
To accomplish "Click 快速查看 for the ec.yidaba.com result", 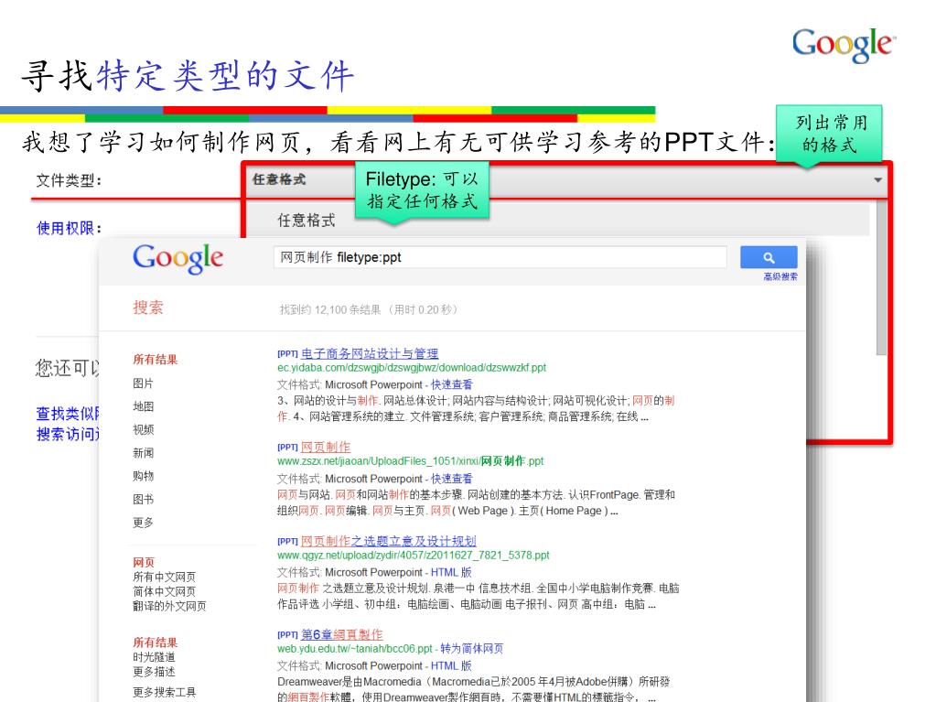I will [x=452, y=384].
